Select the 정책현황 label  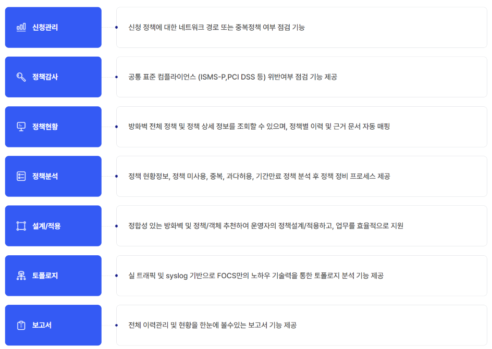(x=45, y=127)
